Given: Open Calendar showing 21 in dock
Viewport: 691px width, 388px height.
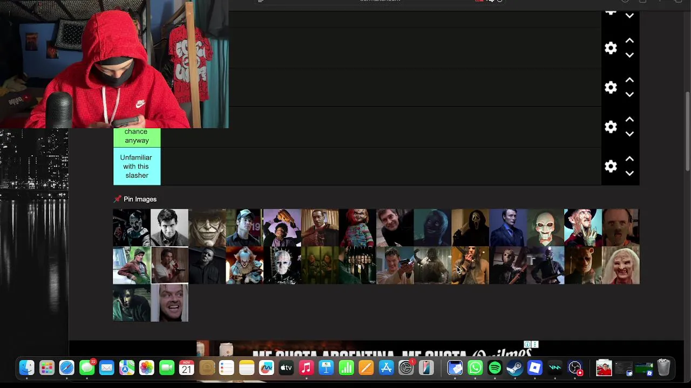Looking at the screenshot, I should [x=186, y=368].
